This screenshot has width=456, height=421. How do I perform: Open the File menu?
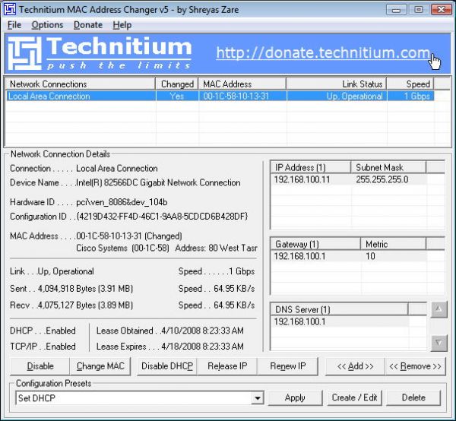coord(14,25)
